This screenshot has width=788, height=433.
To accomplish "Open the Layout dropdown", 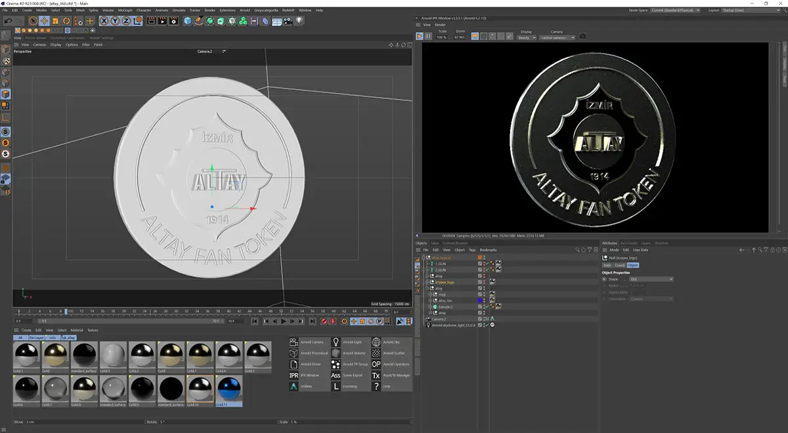I will tap(752, 10).
